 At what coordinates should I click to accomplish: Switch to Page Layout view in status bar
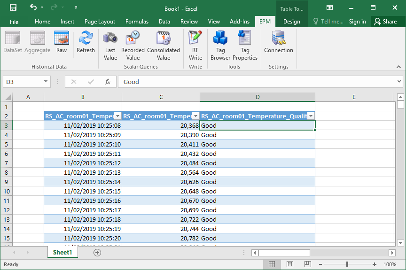click(290, 264)
